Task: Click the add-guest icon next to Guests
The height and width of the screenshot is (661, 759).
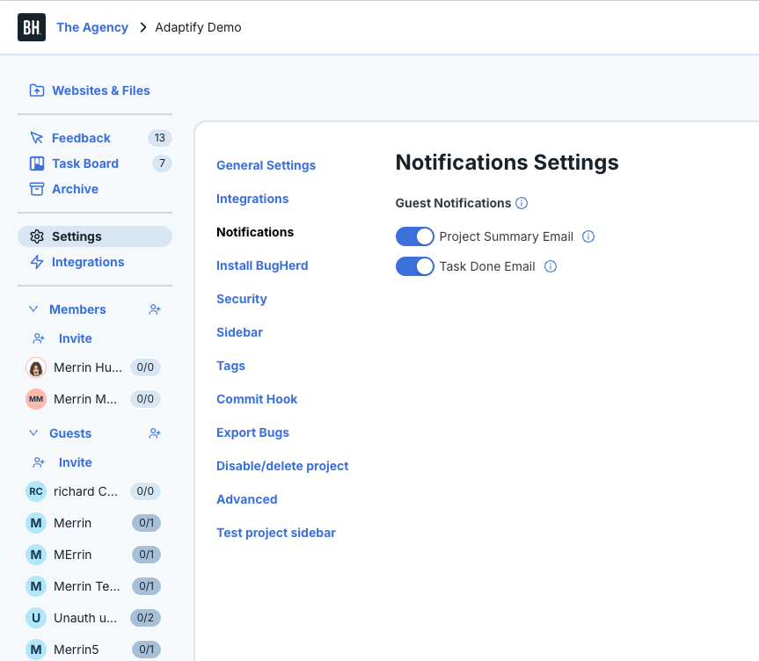Action: pos(154,433)
